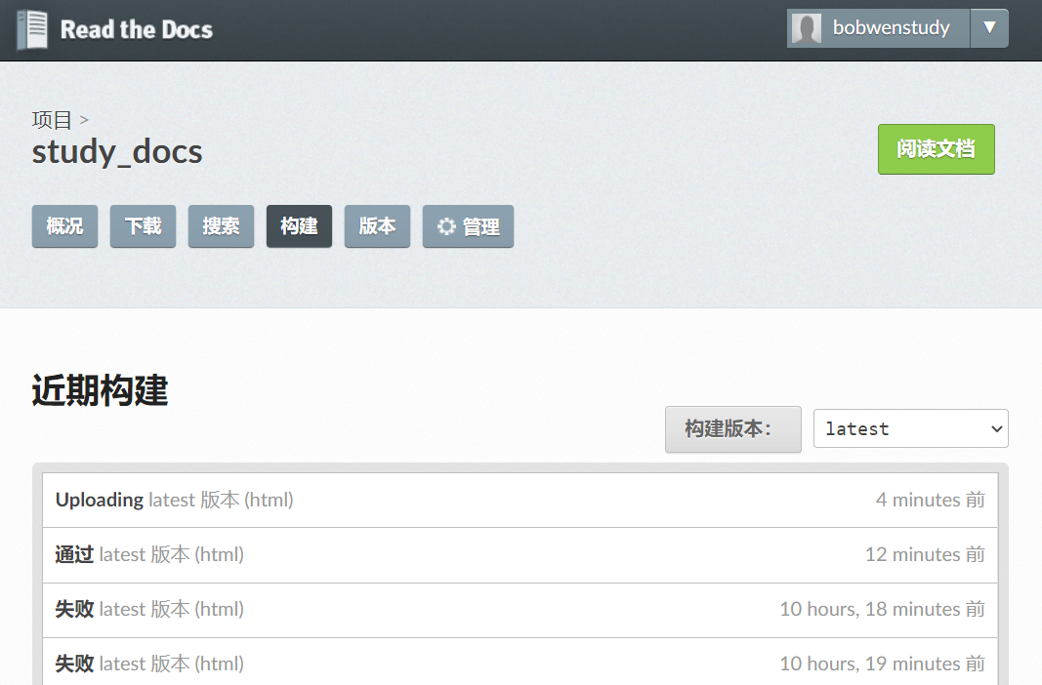Select the active 构建 tab
Viewport: 1042px width, 685px height.
299,226
